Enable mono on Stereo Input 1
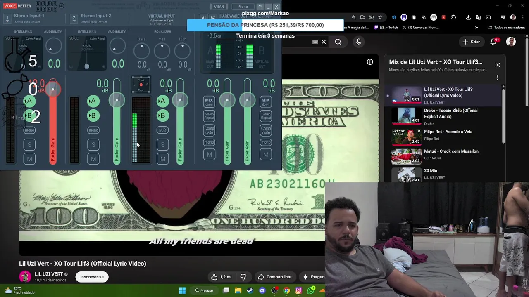529x297 pixels. pos(29,130)
